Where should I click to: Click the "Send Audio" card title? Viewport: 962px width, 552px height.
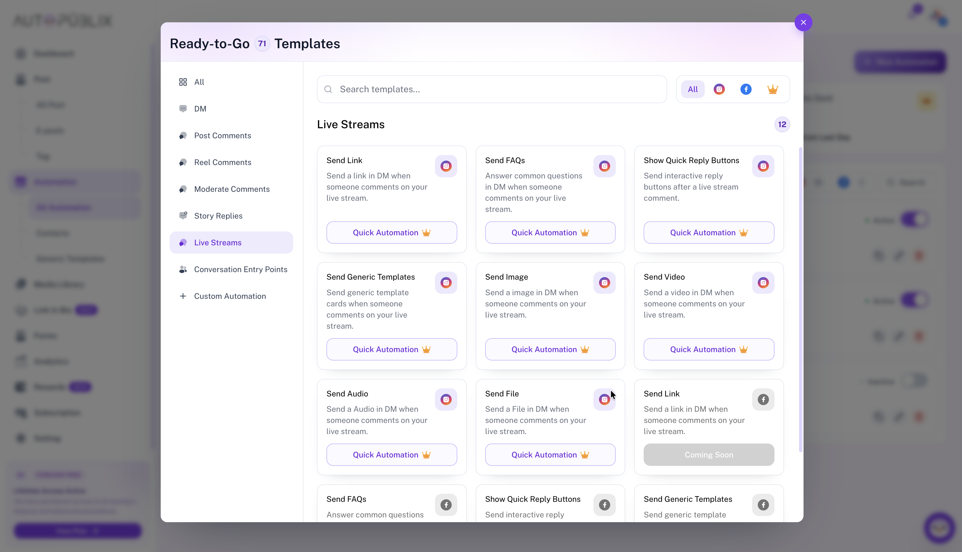pos(347,394)
